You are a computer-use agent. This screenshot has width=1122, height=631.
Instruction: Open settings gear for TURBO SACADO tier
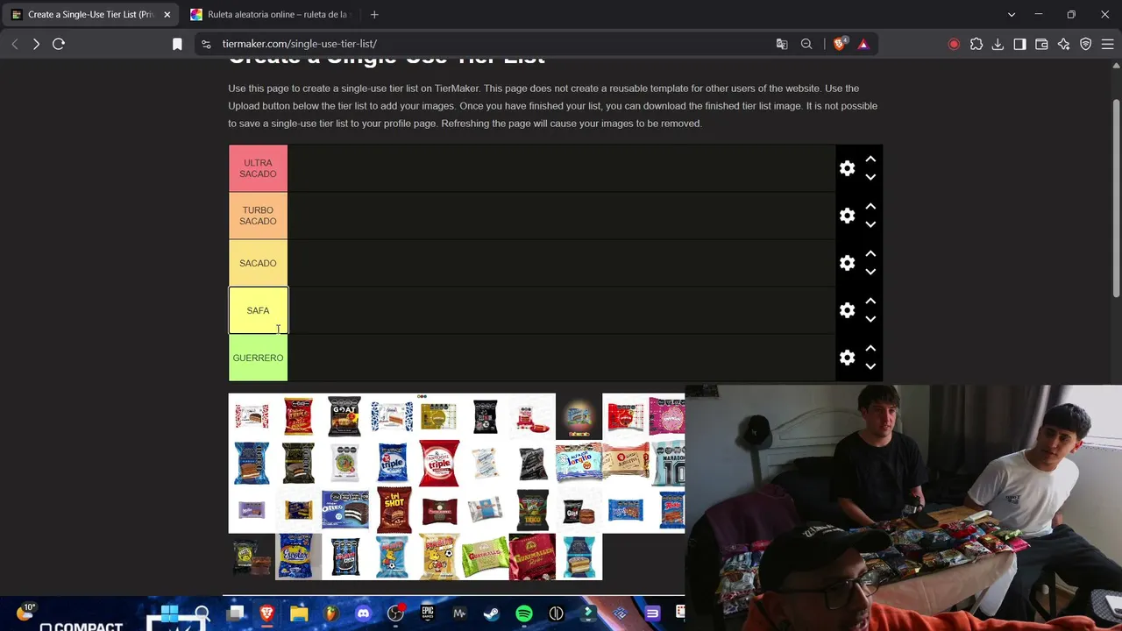(x=847, y=216)
